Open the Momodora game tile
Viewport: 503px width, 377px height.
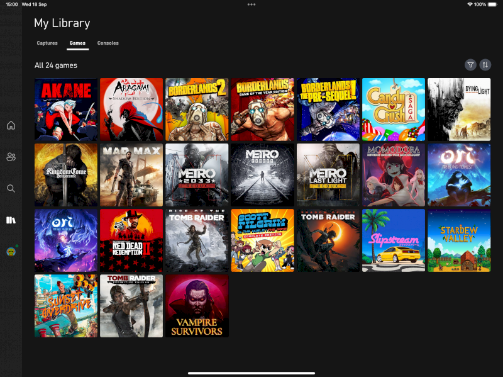click(x=394, y=175)
